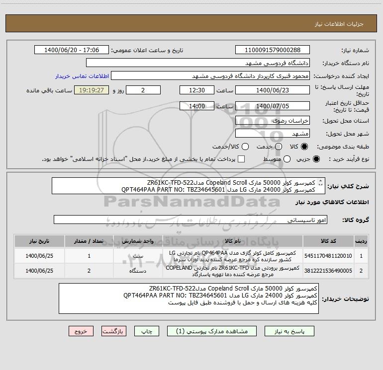Click the ردیف column header
383x370 pixels.
coord(361,241)
